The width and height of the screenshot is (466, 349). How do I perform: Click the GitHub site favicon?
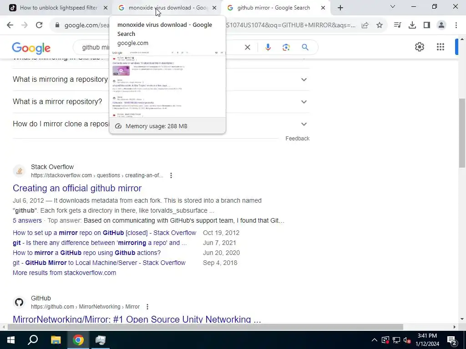pos(19,302)
